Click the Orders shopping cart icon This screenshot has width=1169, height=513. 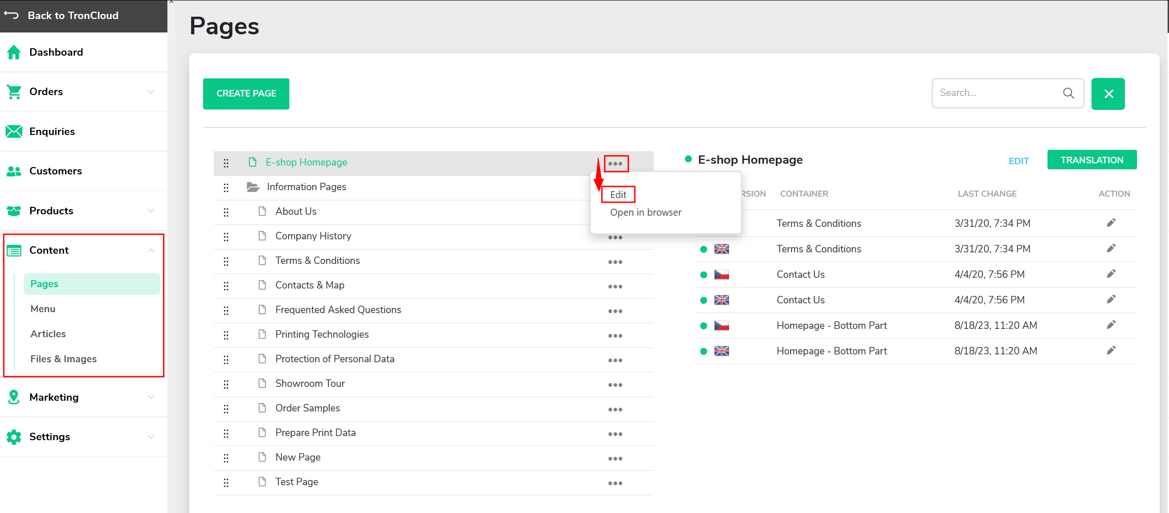(14, 92)
